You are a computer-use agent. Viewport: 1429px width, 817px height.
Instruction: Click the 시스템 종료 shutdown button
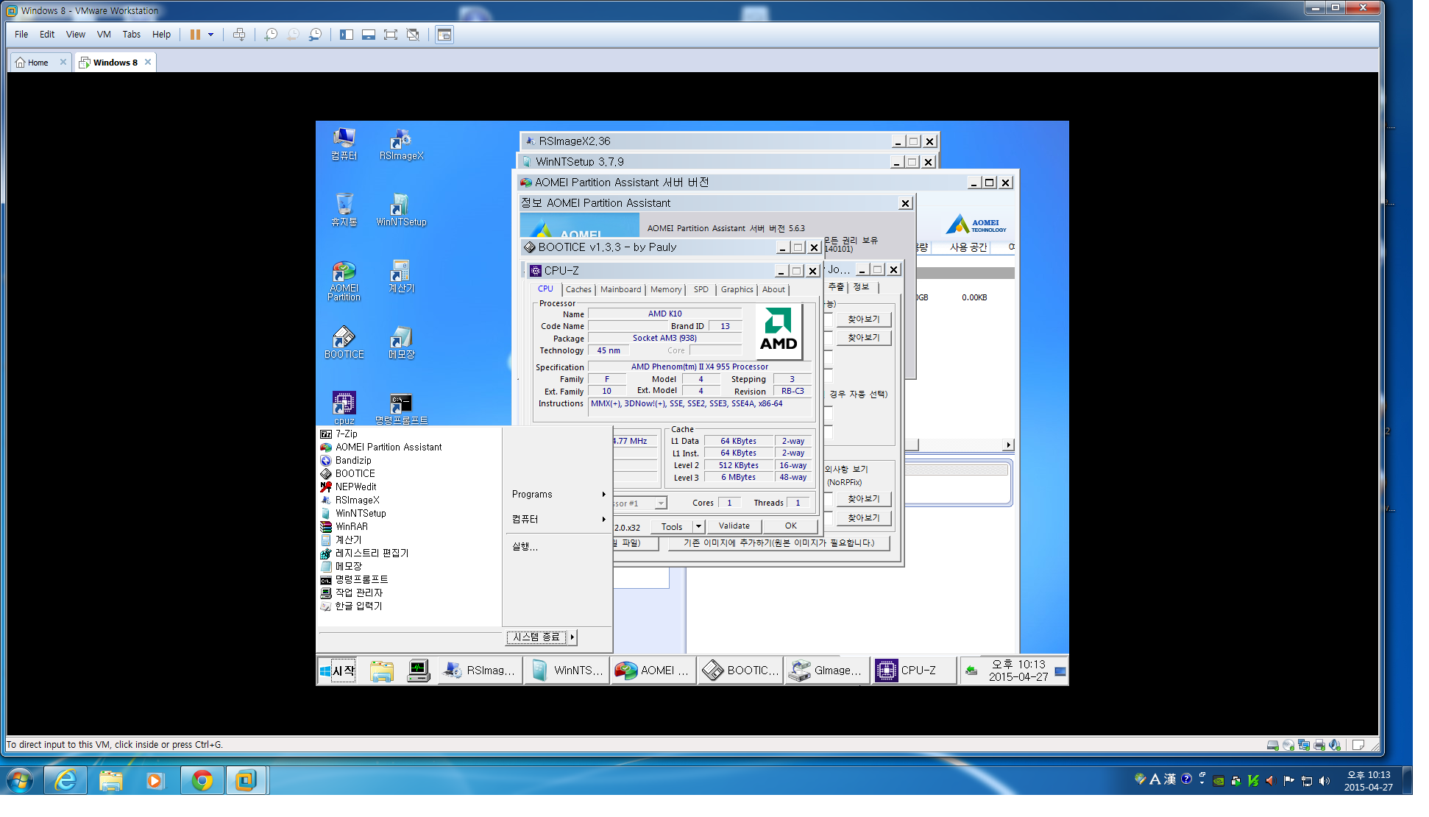point(536,637)
